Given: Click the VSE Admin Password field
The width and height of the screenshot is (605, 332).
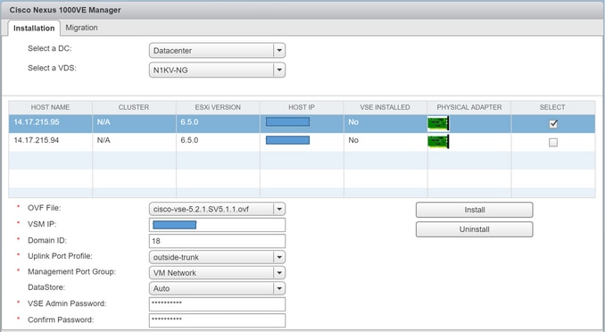Looking at the screenshot, I should 217,303.
